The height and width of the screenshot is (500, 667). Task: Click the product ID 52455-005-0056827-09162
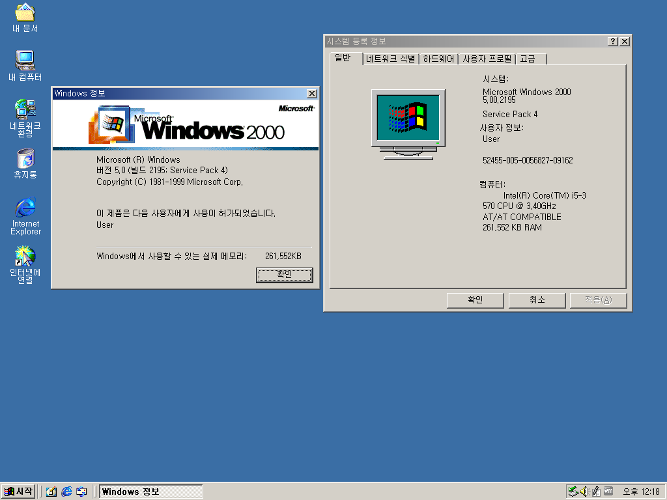pos(528,160)
